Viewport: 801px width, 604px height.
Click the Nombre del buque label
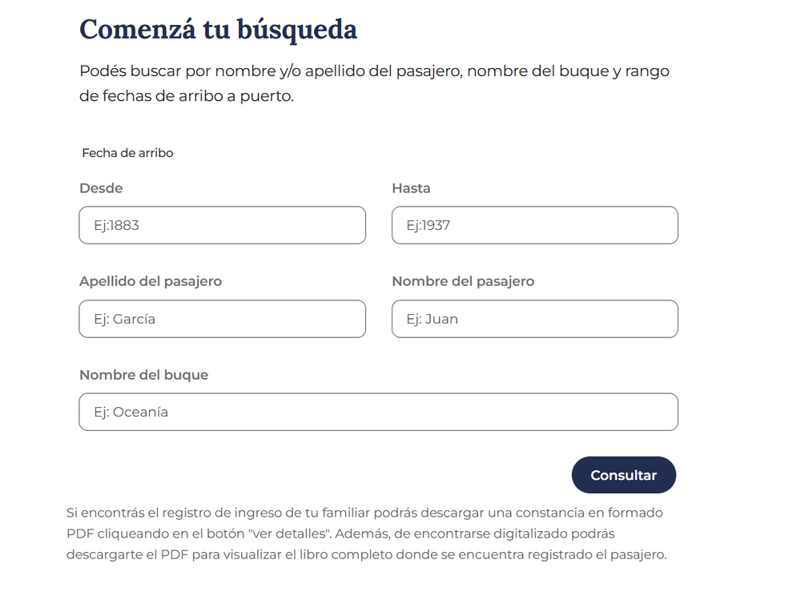coord(144,375)
